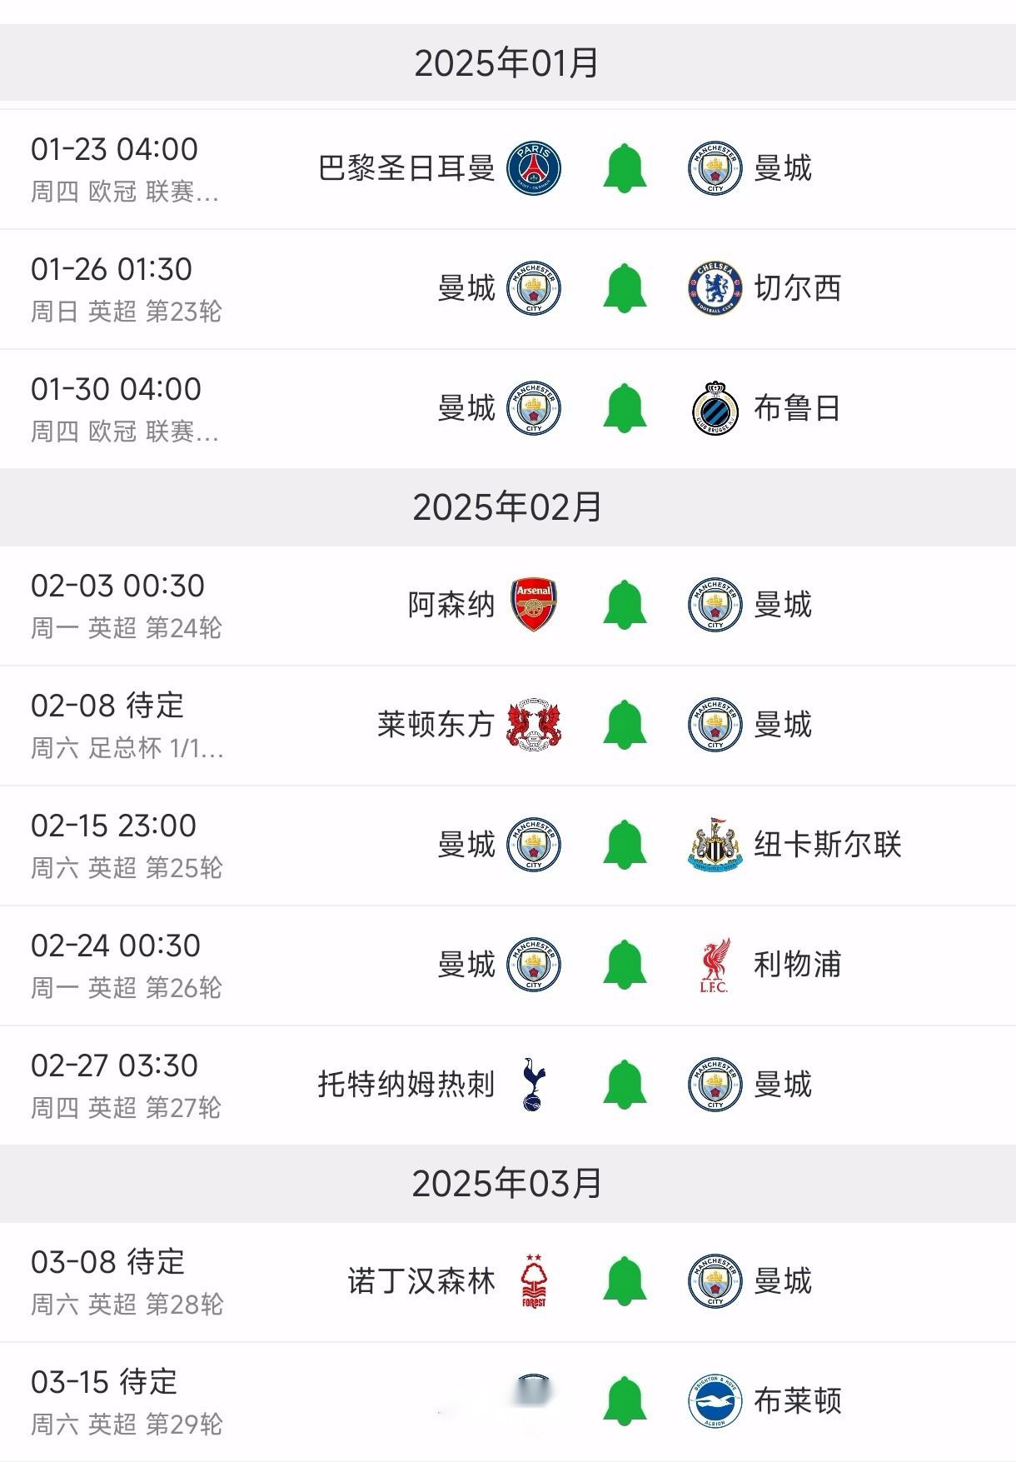The width and height of the screenshot is (1016, 1462).
Task: Toggle reminder bell for 巴黎圣日耳曼 vs 曼城
Action: click(625, 168)
